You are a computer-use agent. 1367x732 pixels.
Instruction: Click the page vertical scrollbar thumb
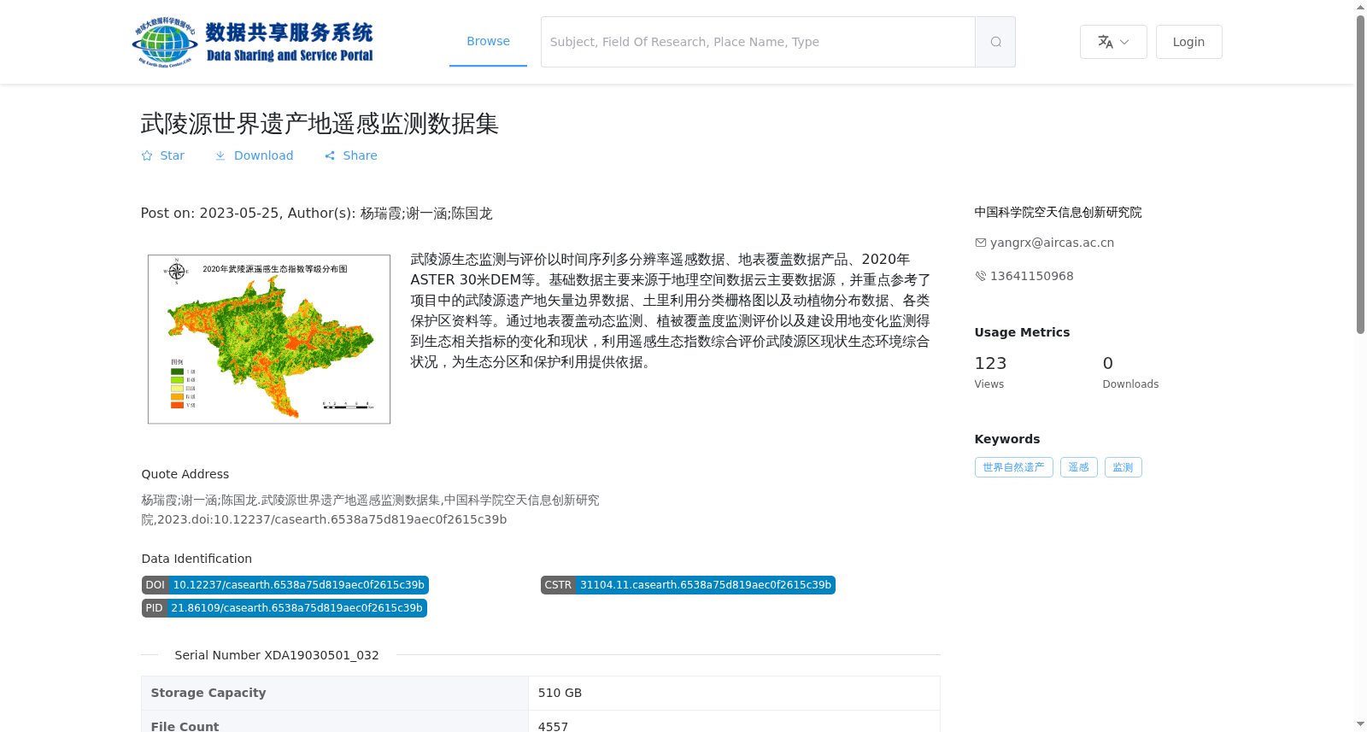1360,174
